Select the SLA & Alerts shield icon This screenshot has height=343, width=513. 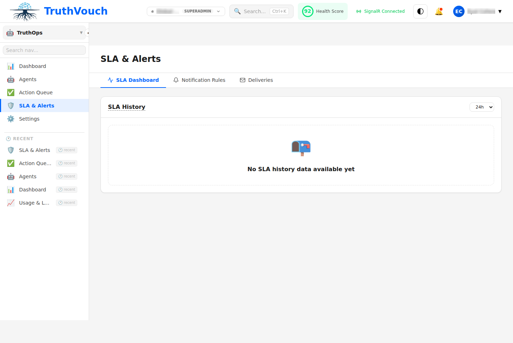point(11,105)
